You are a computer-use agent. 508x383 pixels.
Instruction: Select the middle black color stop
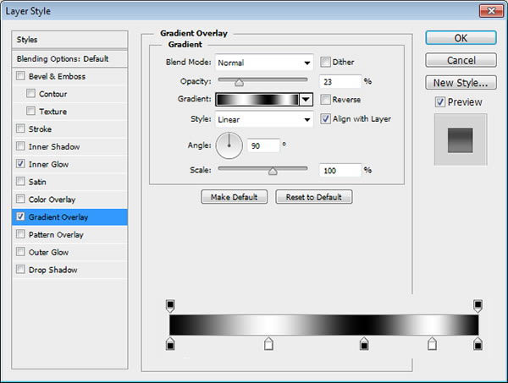[x=364, y=343]
